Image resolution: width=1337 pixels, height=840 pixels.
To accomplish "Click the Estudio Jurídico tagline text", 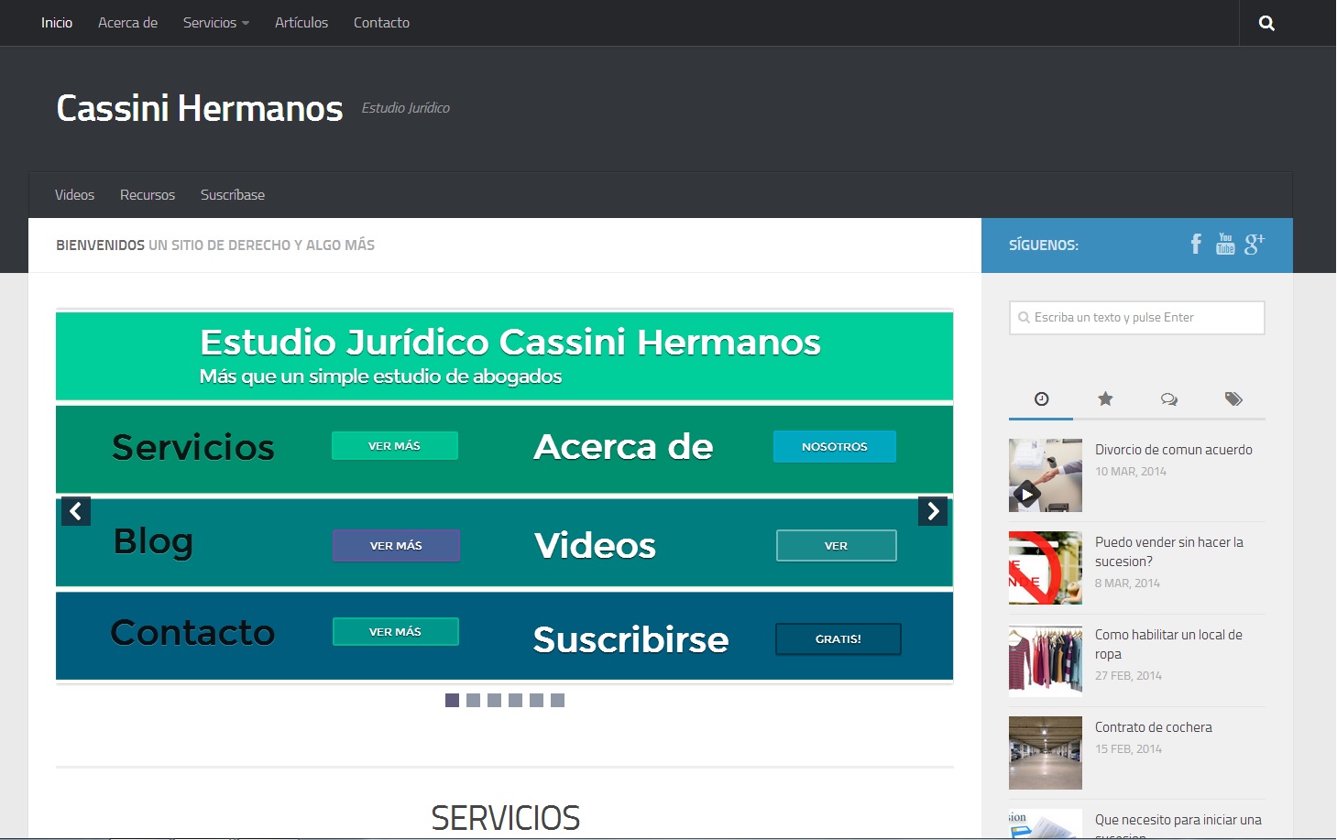I will click(406, 108).
